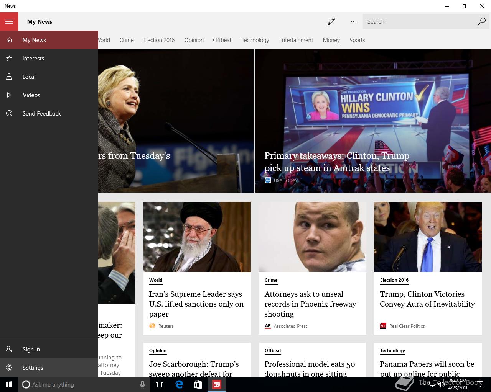Switch to the Technology tab

255,40
